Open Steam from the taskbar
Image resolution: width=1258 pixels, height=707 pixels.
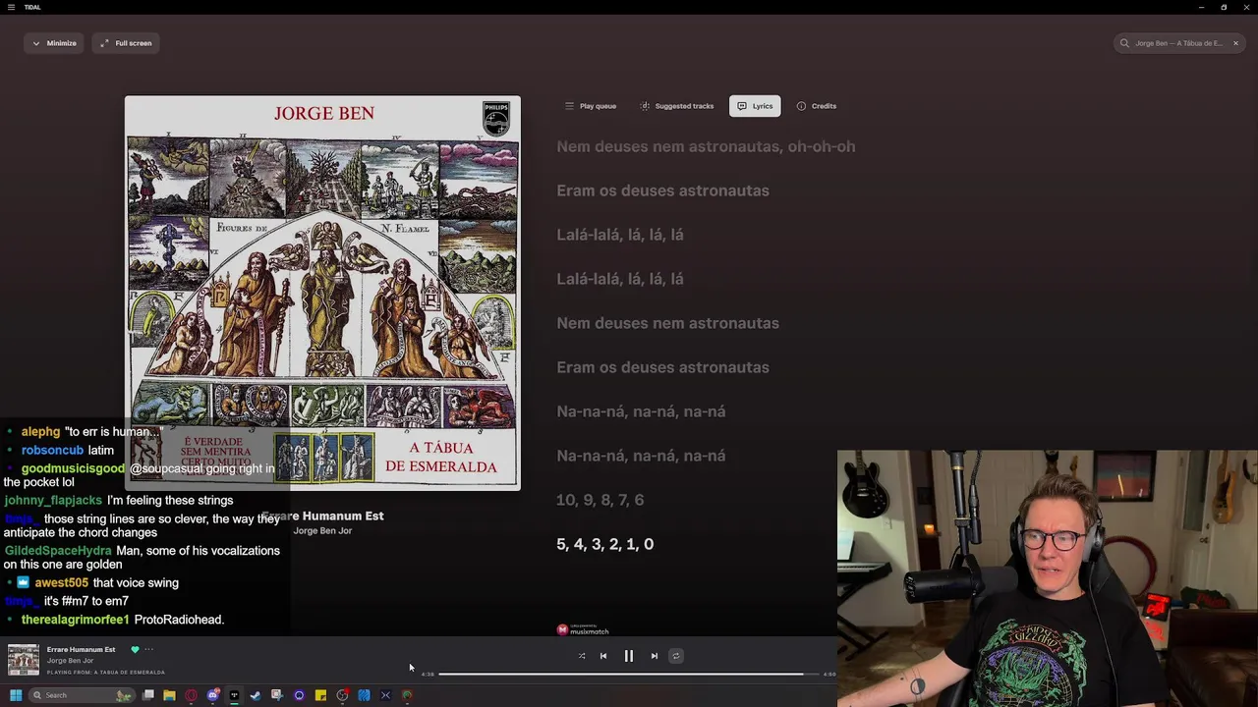(x=256, y=695)
